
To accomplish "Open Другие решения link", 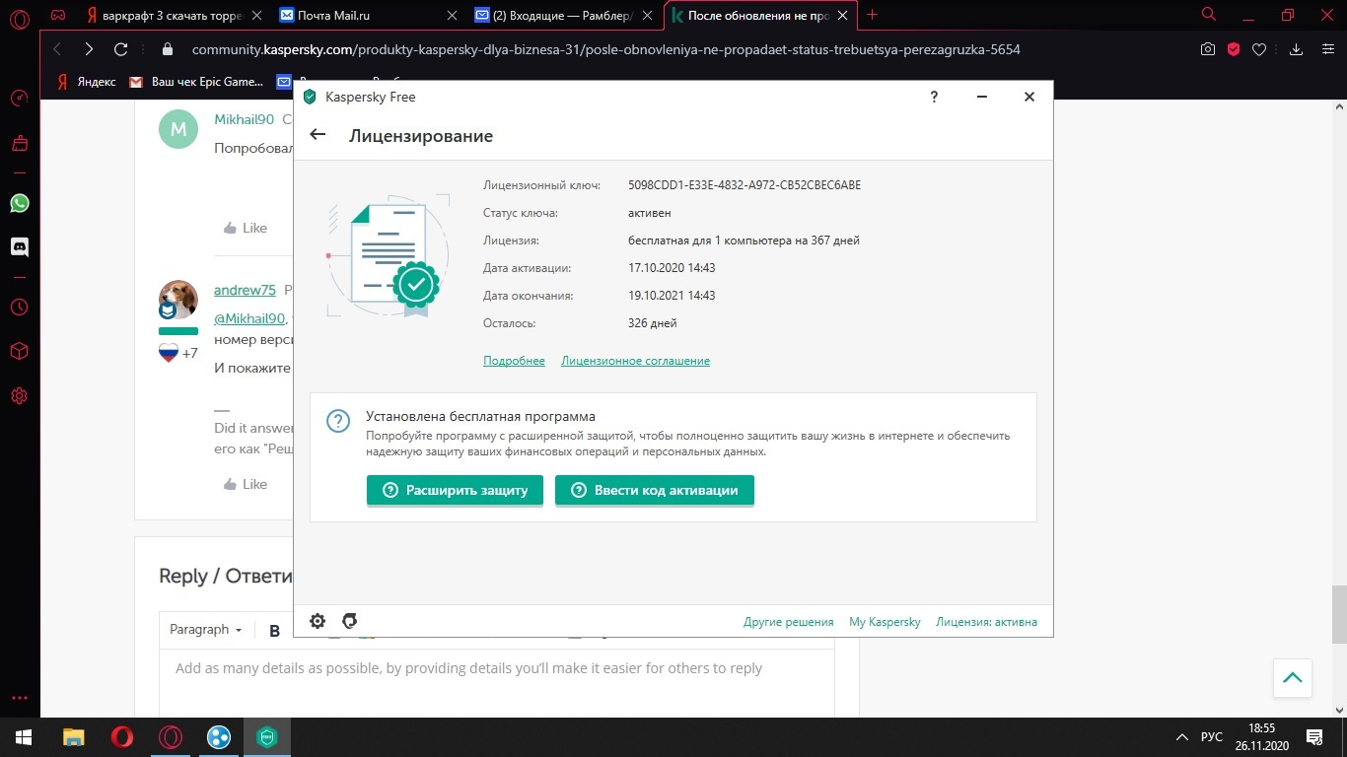I will pos(788,622).
